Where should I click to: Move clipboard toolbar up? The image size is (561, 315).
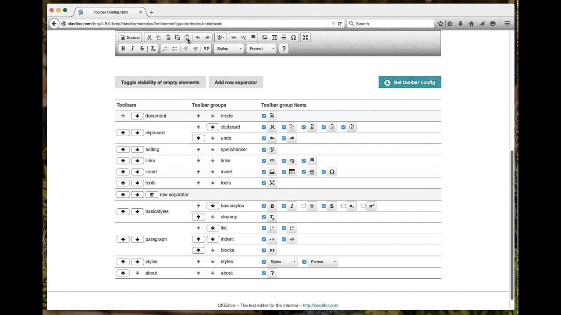(x=123, y=133)
